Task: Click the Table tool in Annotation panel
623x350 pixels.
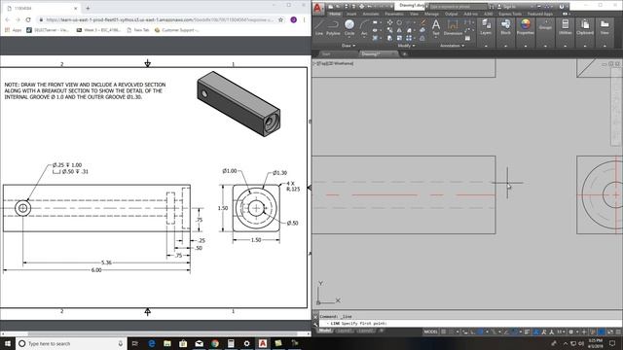Action: [x=467, y=38]
